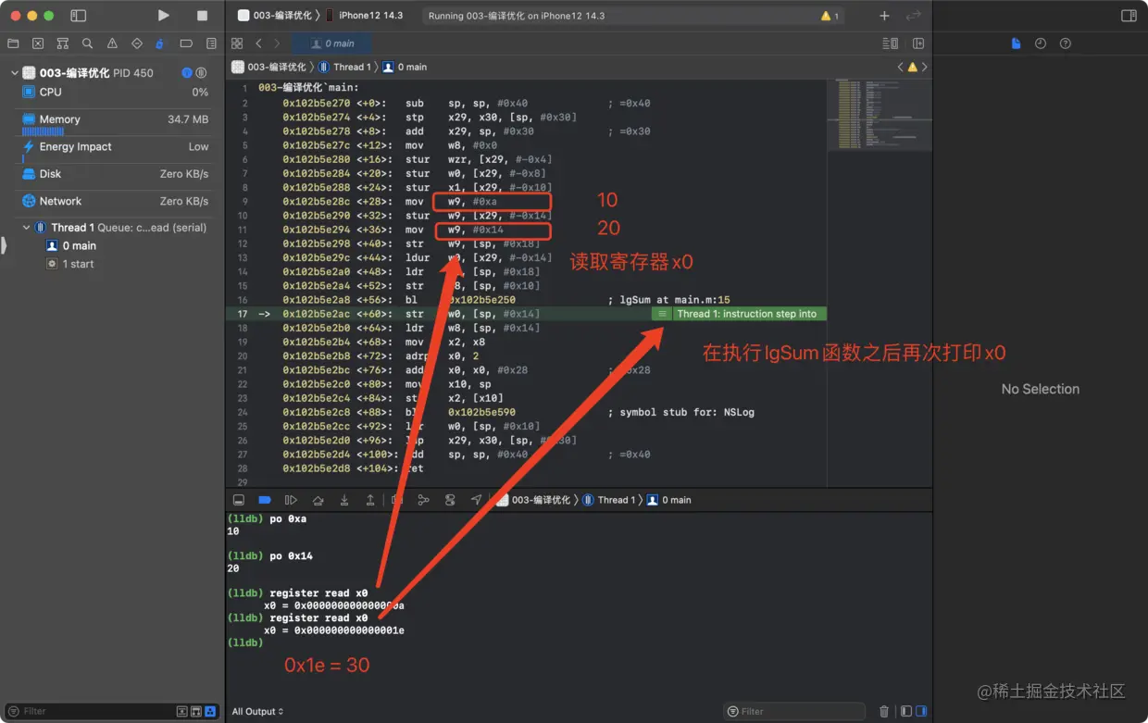Select the '0 main' editor tab
1148x723 pixels.
(x=332, y=44)
